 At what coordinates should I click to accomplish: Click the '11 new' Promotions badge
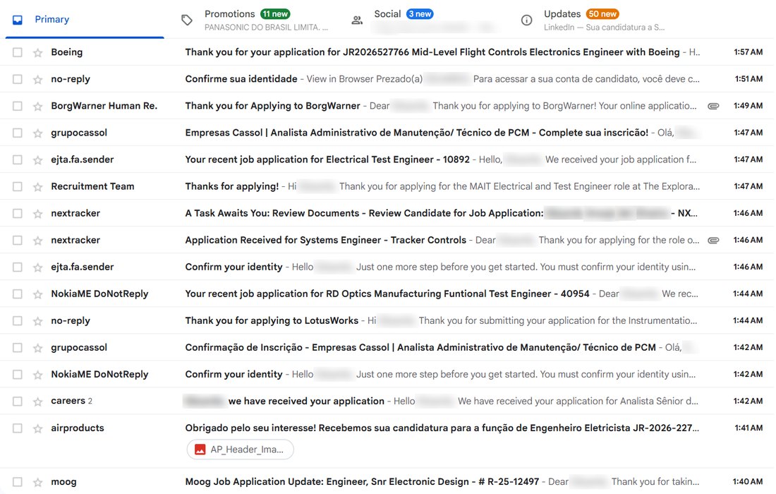(x=275, y=14)
